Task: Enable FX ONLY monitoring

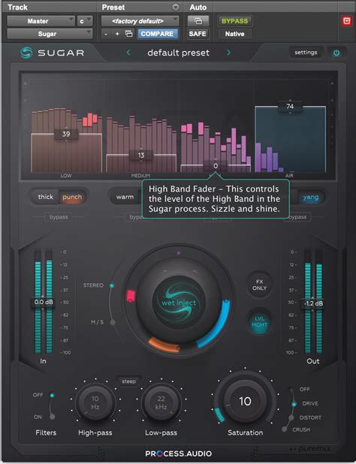Action: [x=259, y=285]
